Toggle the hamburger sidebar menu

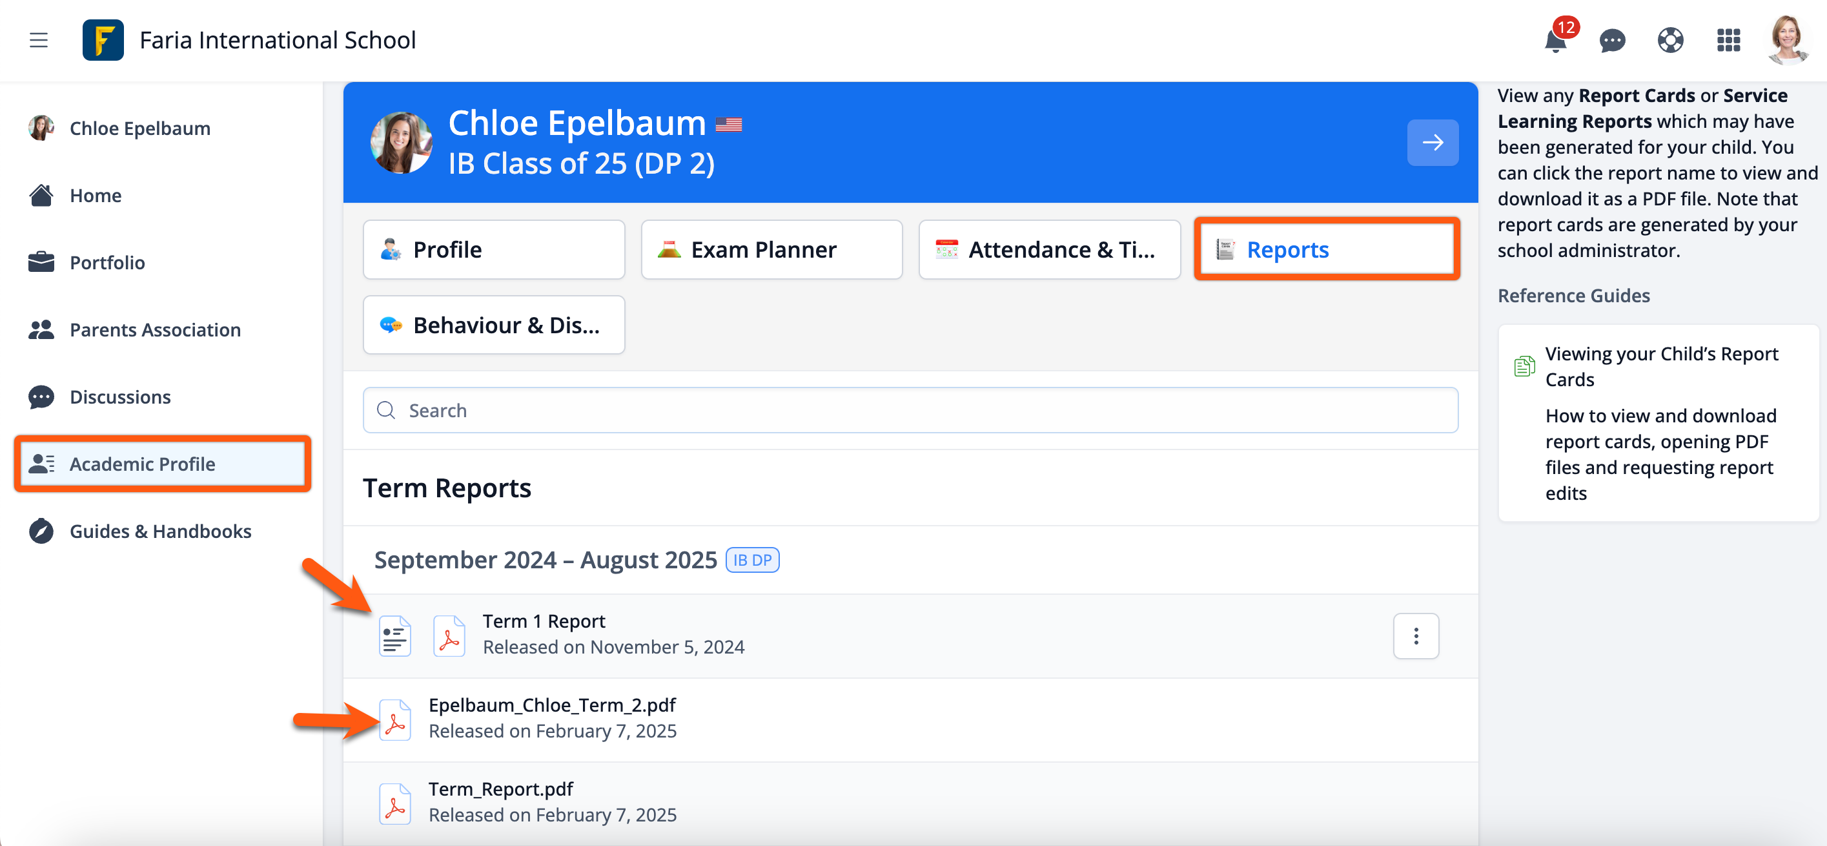[39, 41]
